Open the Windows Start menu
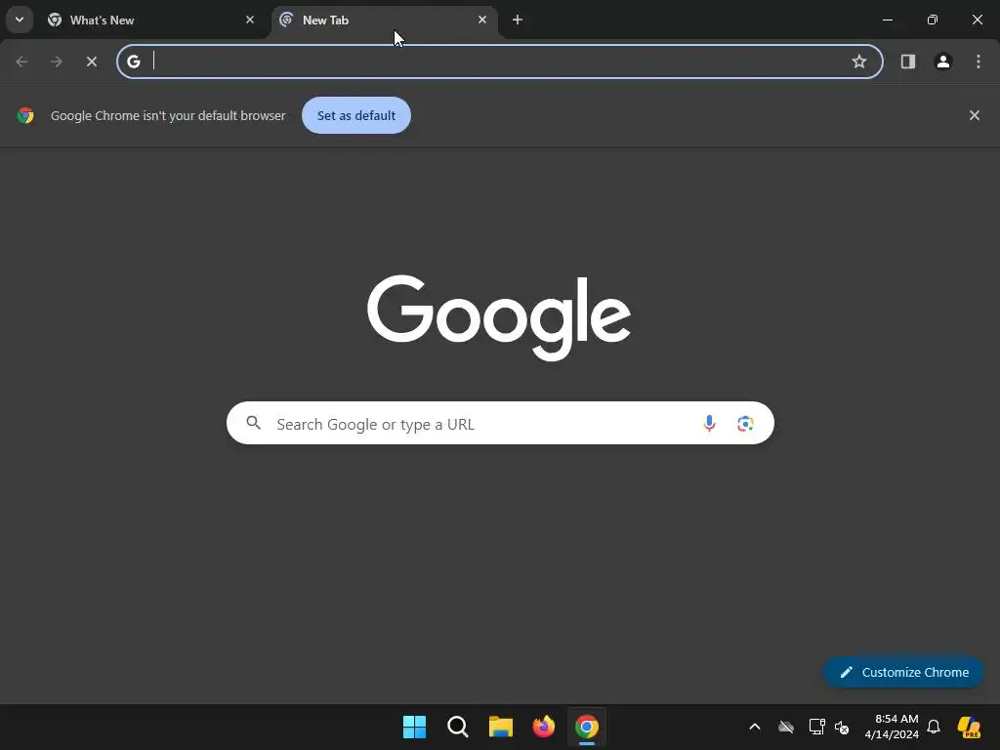Image resolution: width=1000 pixels, height=750 pixels. (414, 727)
